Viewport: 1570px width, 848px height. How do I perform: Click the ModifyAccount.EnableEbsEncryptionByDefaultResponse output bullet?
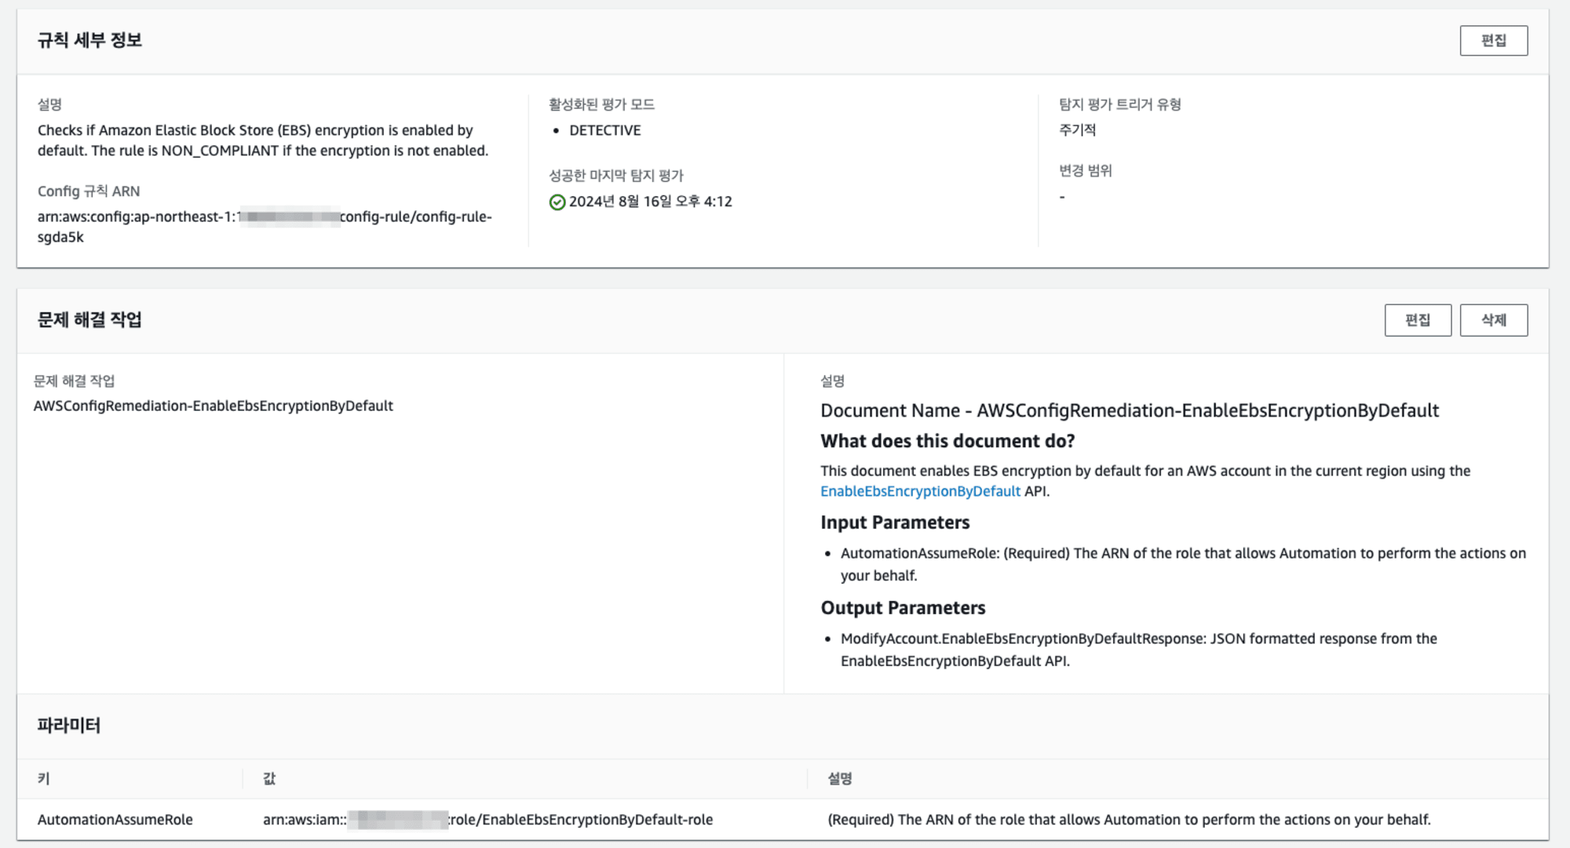click(x=1139, y=650)
